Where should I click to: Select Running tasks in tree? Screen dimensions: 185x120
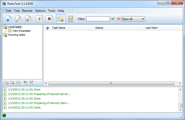(17, 35)
